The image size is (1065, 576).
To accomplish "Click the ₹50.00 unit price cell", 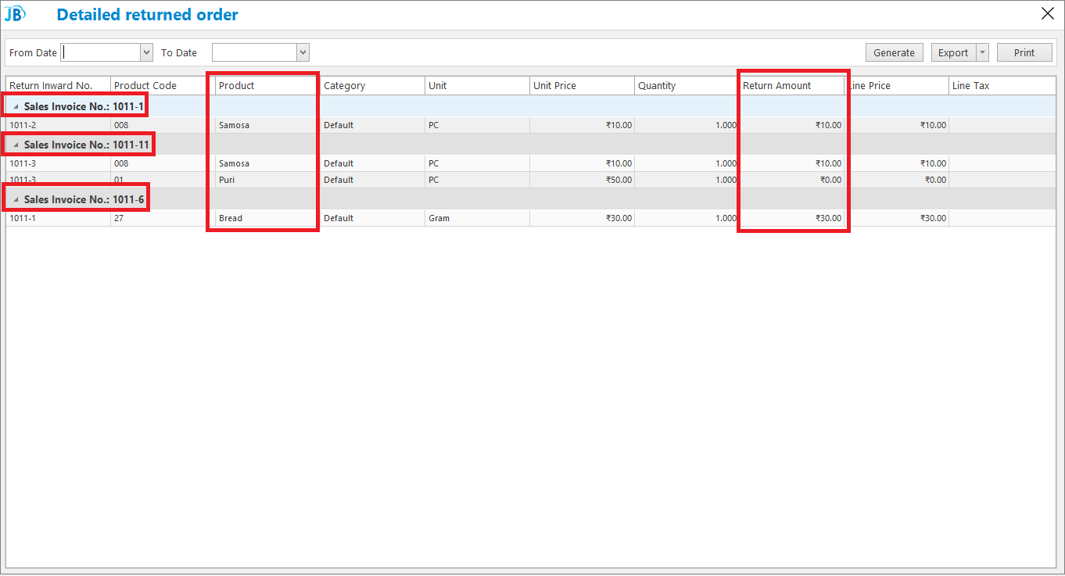I will pyautogui.click(x=582, y=180).
